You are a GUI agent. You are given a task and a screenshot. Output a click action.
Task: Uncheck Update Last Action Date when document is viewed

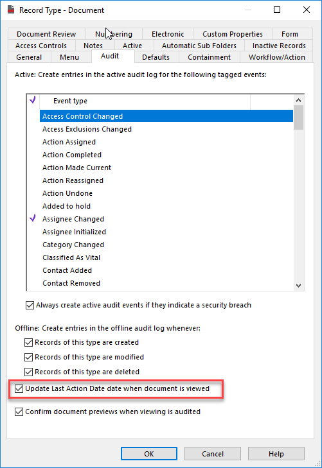pos(19,388)
